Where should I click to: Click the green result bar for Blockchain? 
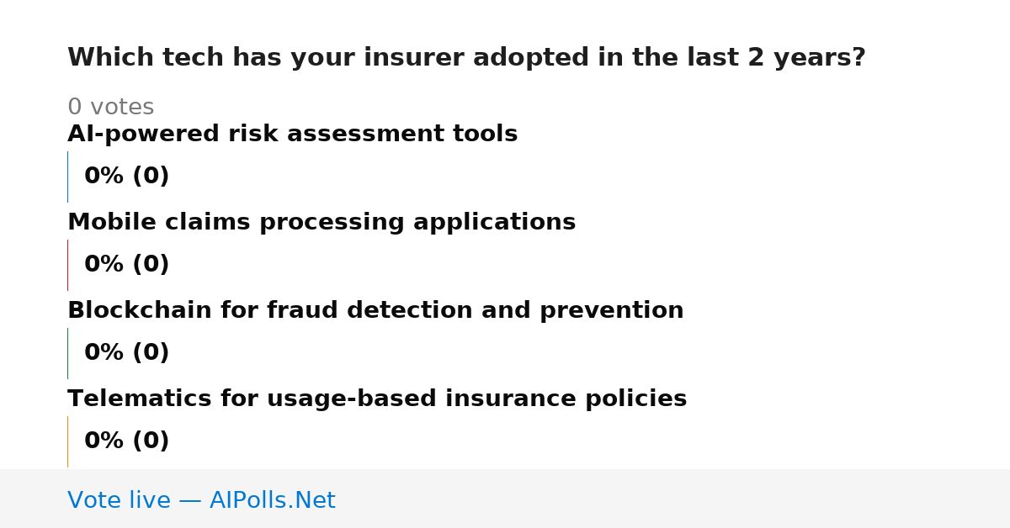[67, 353]
